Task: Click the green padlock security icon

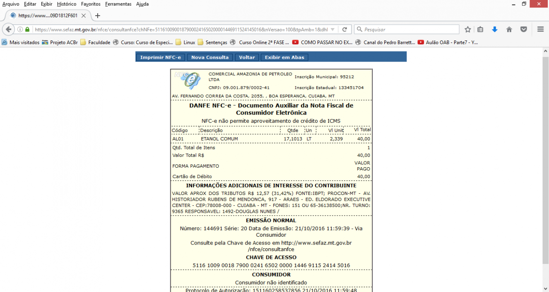Action: click(x=27, y=29)
